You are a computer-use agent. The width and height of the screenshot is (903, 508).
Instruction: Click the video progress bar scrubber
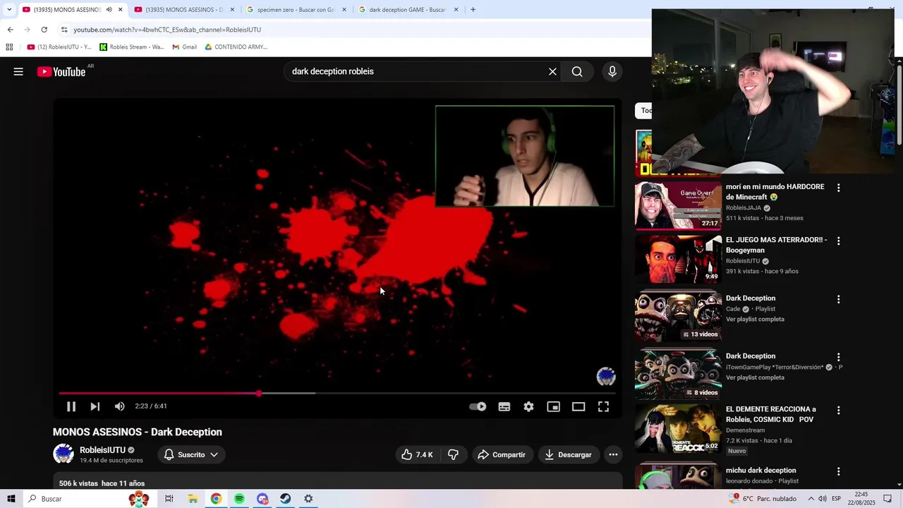259,393
